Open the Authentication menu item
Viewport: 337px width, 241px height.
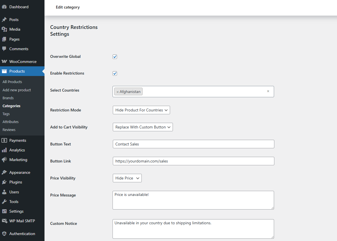click(22, 234)
